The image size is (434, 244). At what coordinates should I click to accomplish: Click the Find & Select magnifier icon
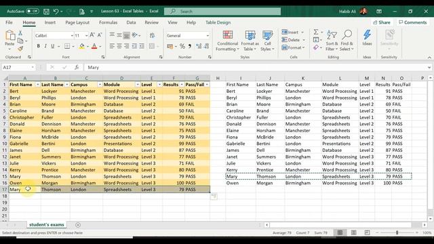click(x=347, y=35)
